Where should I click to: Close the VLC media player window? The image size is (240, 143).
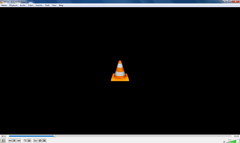(235, 1)
